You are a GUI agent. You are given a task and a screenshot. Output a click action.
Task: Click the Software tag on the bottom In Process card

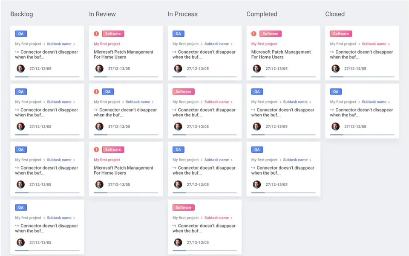(183, 207)
